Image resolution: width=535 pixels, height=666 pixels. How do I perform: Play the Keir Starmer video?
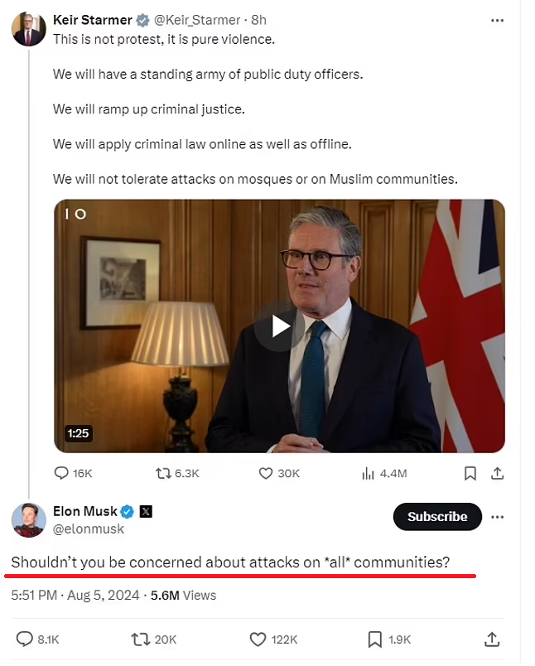[280, 326]
